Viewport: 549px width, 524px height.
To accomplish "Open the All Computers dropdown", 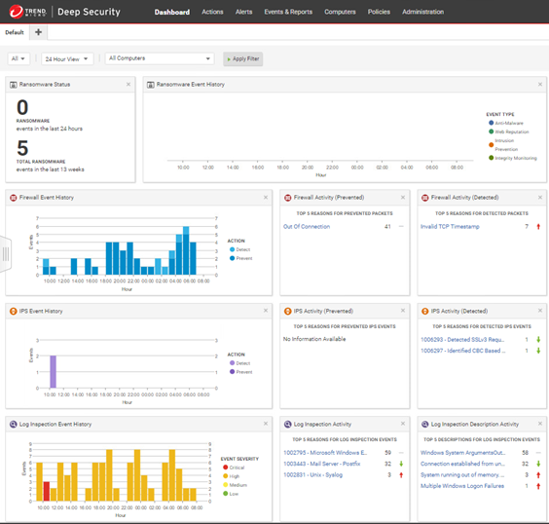I will (x=160, y=58).
